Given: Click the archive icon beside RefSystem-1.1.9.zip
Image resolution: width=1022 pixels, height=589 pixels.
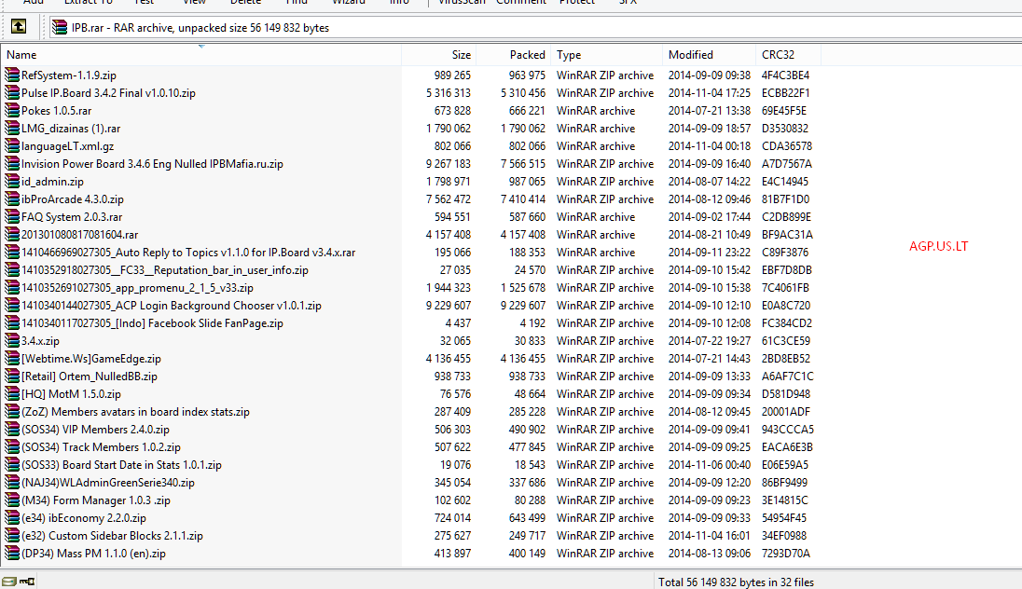Looking at the screenshot, I should (x=12, y=75).
